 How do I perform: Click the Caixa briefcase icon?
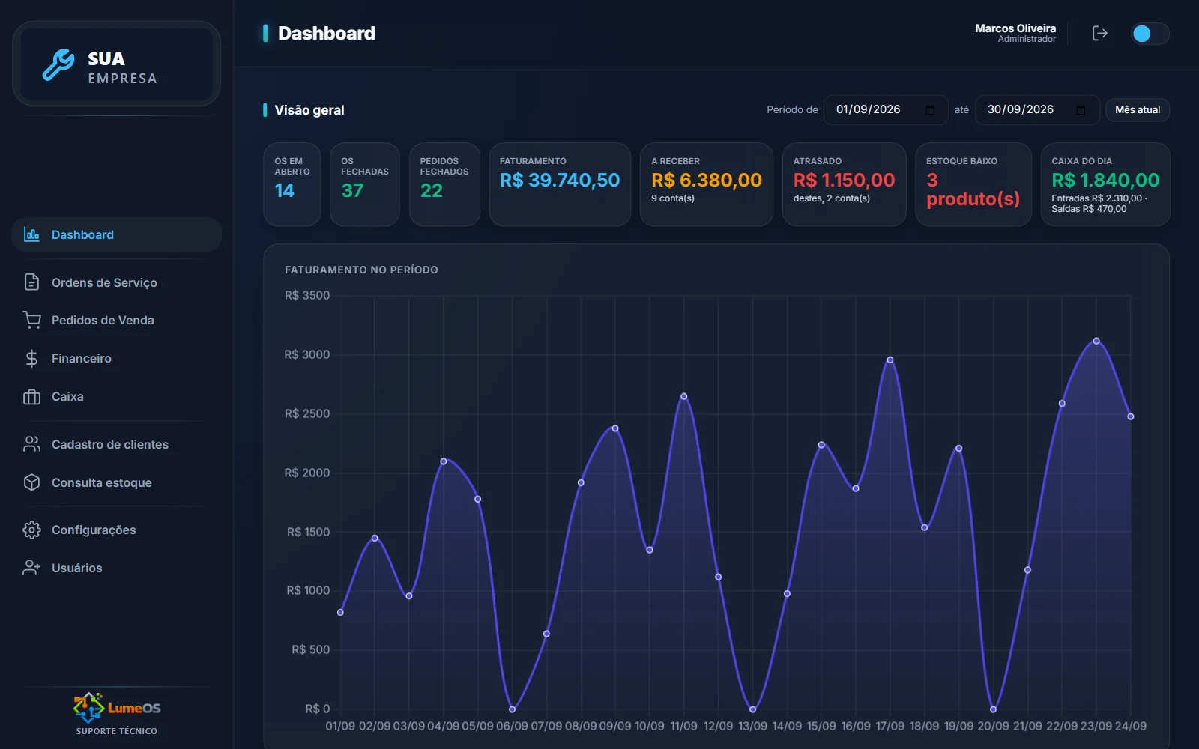[31, 396]
